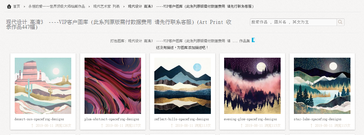Click the upvote arrow under star-lake-spacefrog-designs
Image resolution: width=364 pixels, height=135 pixels.
(312, 126)
